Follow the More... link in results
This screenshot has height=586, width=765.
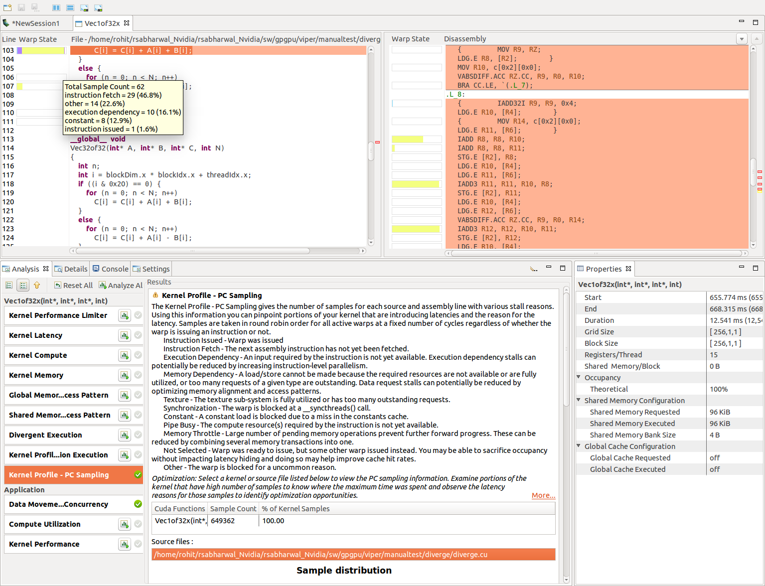pos(543,495)
